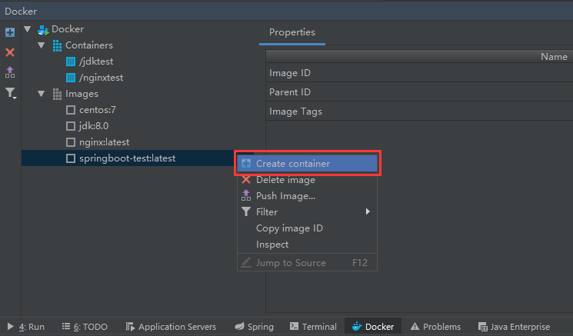Image resolution: width=573 pixels, height=336 pixels.
Task: Open the Problems tool window label
Action: coord(441,327)
